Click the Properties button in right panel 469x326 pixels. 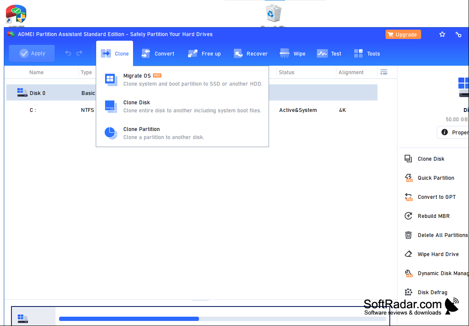click(453, 132)
